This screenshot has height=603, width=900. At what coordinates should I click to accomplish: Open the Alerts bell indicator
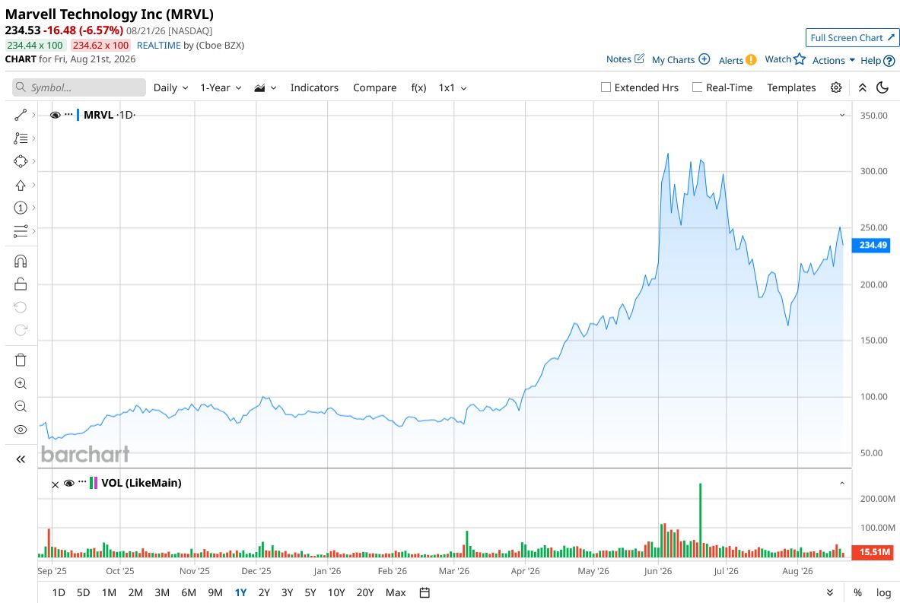tap(751, 59)
